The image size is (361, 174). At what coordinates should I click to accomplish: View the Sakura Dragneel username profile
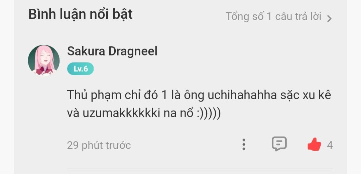[x=112, y=51]
